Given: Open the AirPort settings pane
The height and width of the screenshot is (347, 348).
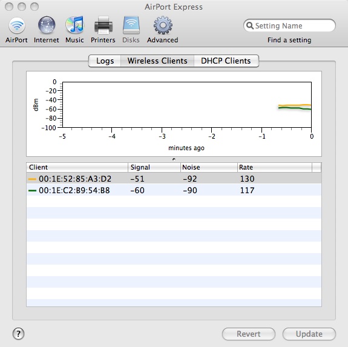Looking at the screenshot, I should coord(17,30).
